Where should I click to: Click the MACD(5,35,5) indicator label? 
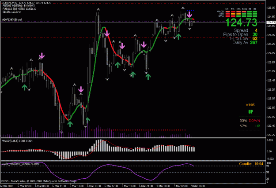(17, 141)
